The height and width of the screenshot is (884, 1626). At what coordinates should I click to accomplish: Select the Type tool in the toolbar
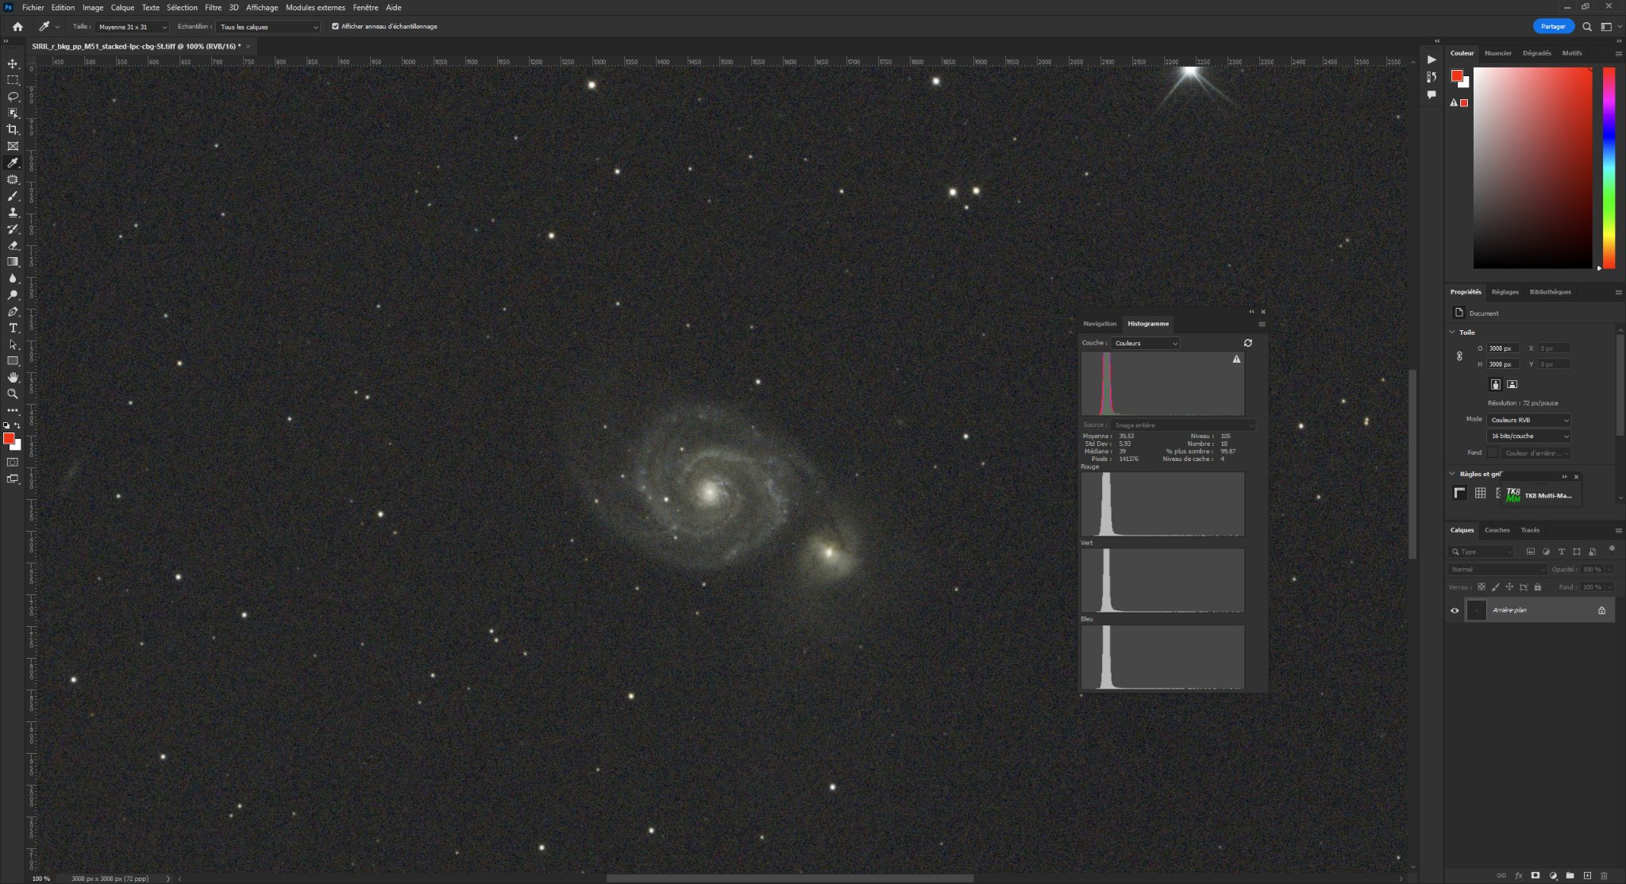click(13, 328)
